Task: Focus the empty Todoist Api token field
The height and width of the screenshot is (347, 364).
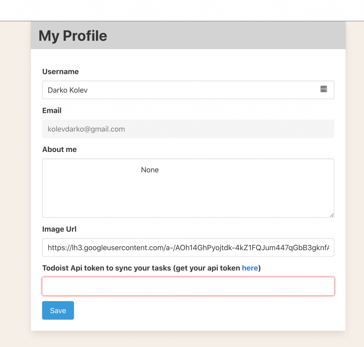Action: [x=188, y=286]
